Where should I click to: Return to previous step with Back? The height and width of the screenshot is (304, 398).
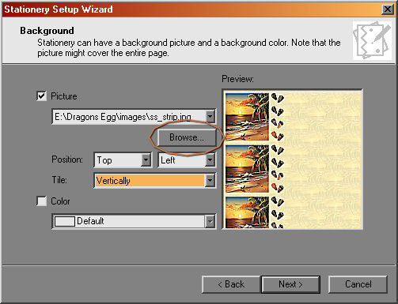[231, 284]
